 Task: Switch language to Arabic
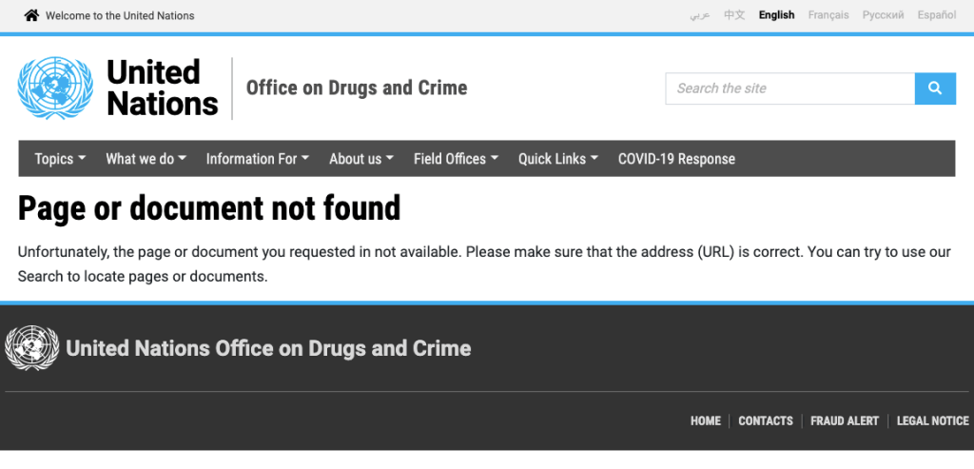pyautogui.click(x=699, y=15)
